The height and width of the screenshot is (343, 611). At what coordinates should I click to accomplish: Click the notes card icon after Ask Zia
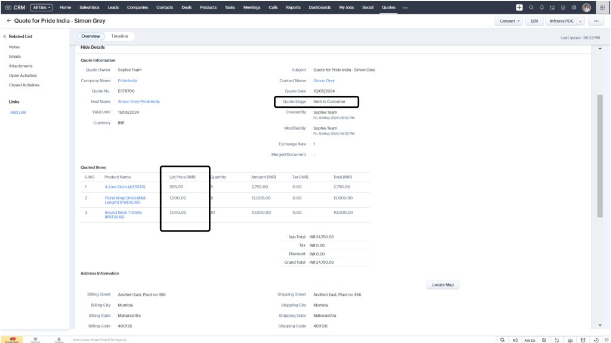point(544,340)
